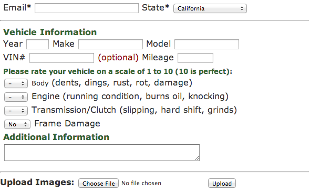The width and height of the screenshot is (310, 193).
Task: Click the Frame Damage dropdown arrows
Action: coord(25,124)
